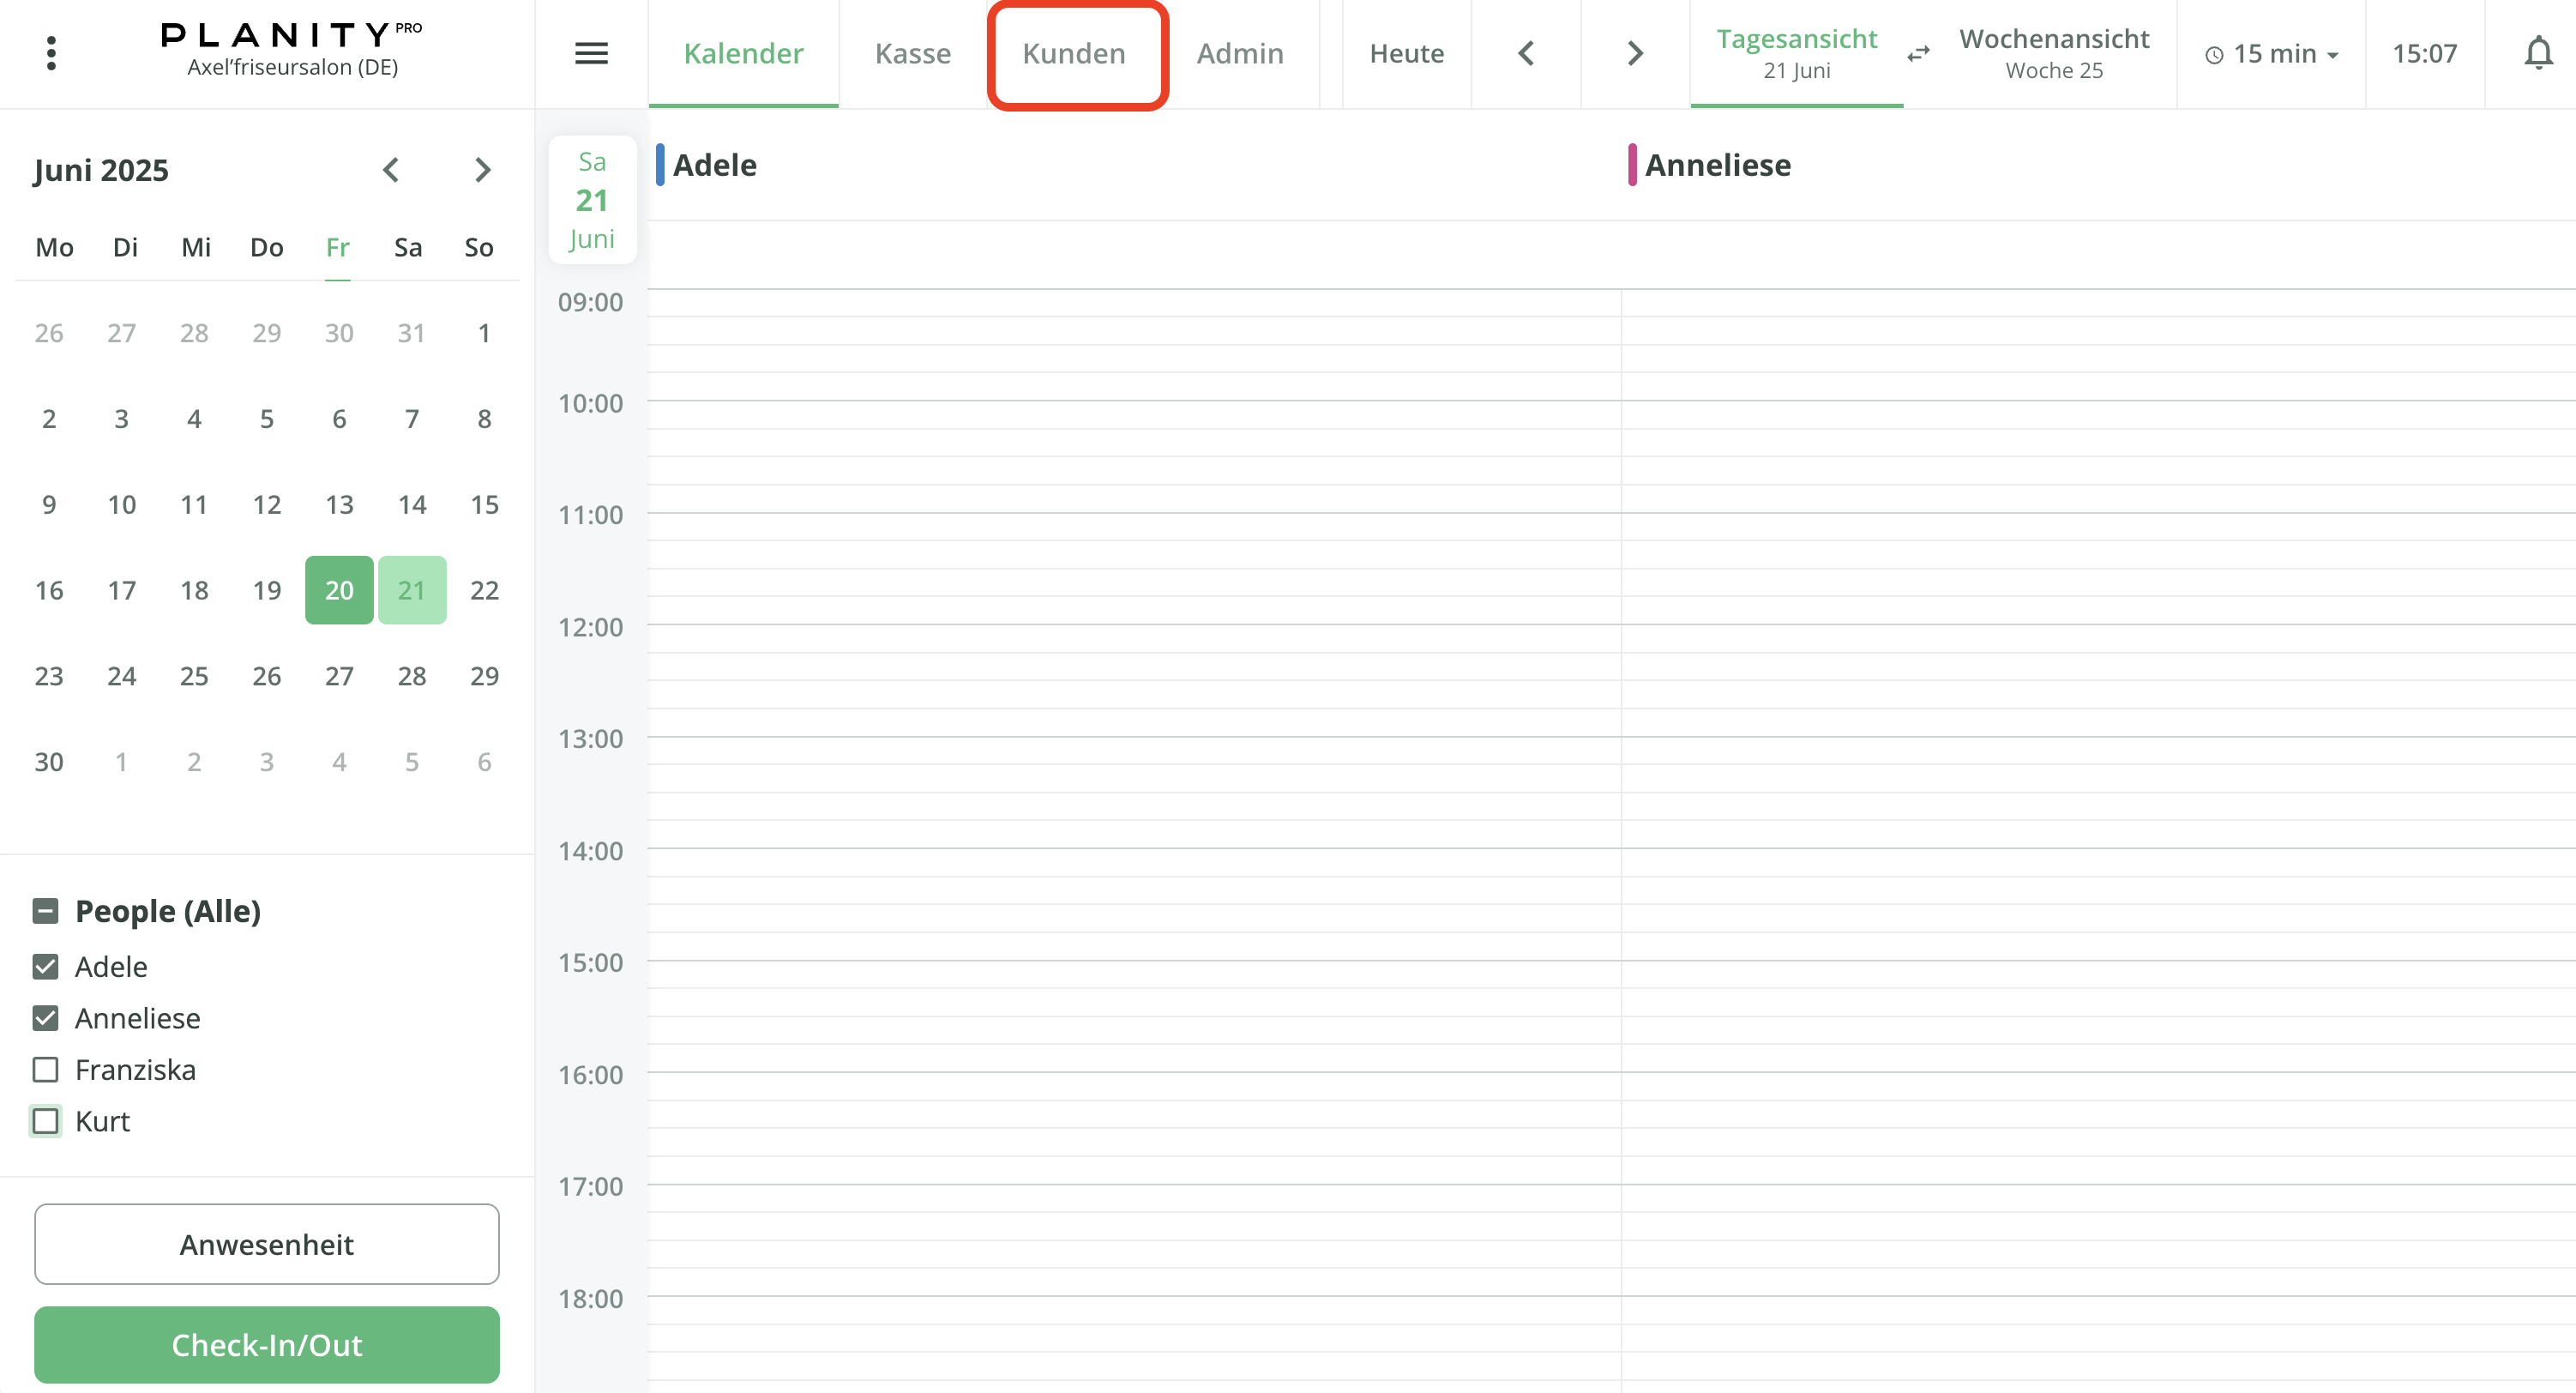
Task: Show next month in mini calendar
Action: point(482,170)
